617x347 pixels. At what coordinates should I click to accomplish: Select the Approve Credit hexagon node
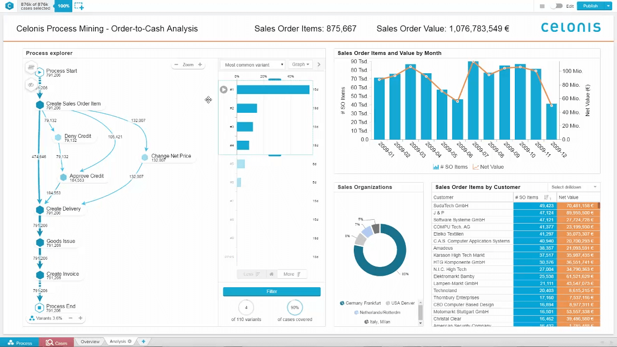(63, 177)
